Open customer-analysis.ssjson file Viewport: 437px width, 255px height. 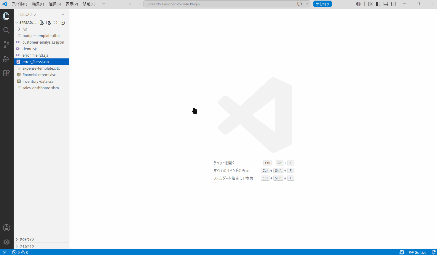click(x=41, y=42)
